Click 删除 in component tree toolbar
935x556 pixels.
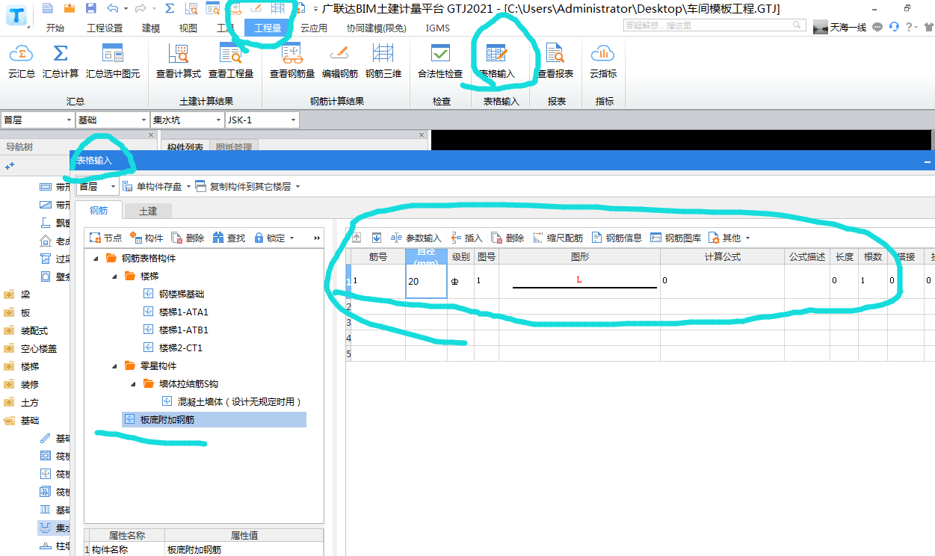(x=188, y=238)
